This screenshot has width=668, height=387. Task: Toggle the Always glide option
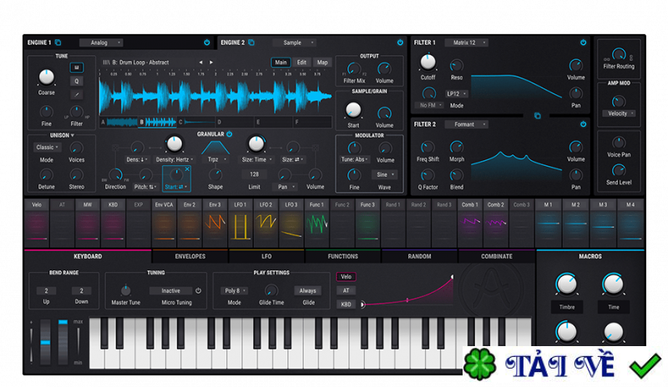[307, 291]
